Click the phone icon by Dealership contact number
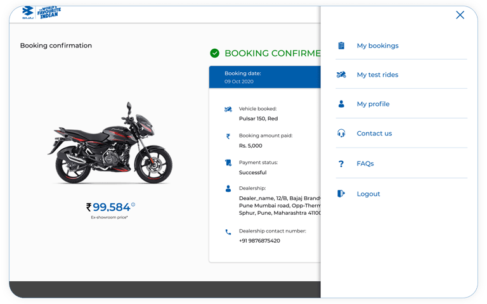This screenshot has width=487, height=304. pos(228,232)
